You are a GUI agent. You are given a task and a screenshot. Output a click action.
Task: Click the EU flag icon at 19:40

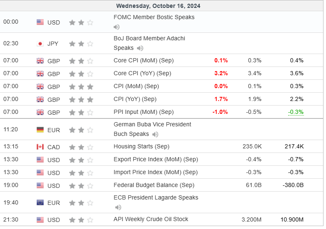coord(40,203)
